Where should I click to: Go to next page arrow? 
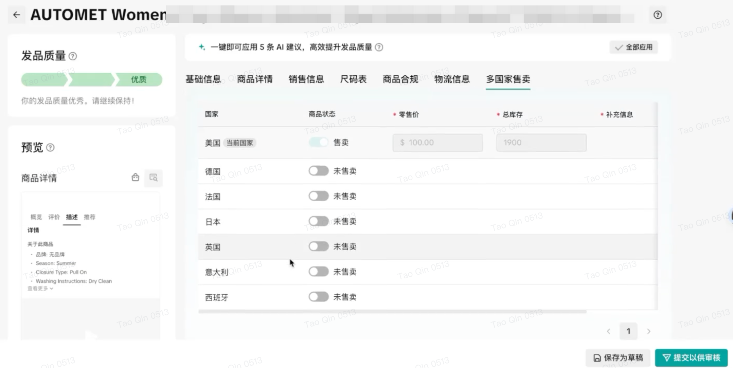[649, 331]
